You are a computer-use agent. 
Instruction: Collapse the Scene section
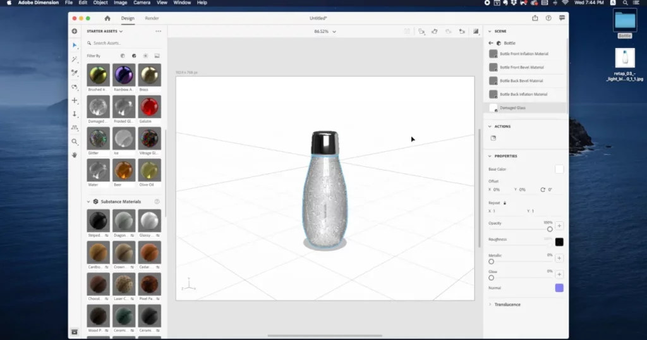pyautogui.click(x=490, y=32)
